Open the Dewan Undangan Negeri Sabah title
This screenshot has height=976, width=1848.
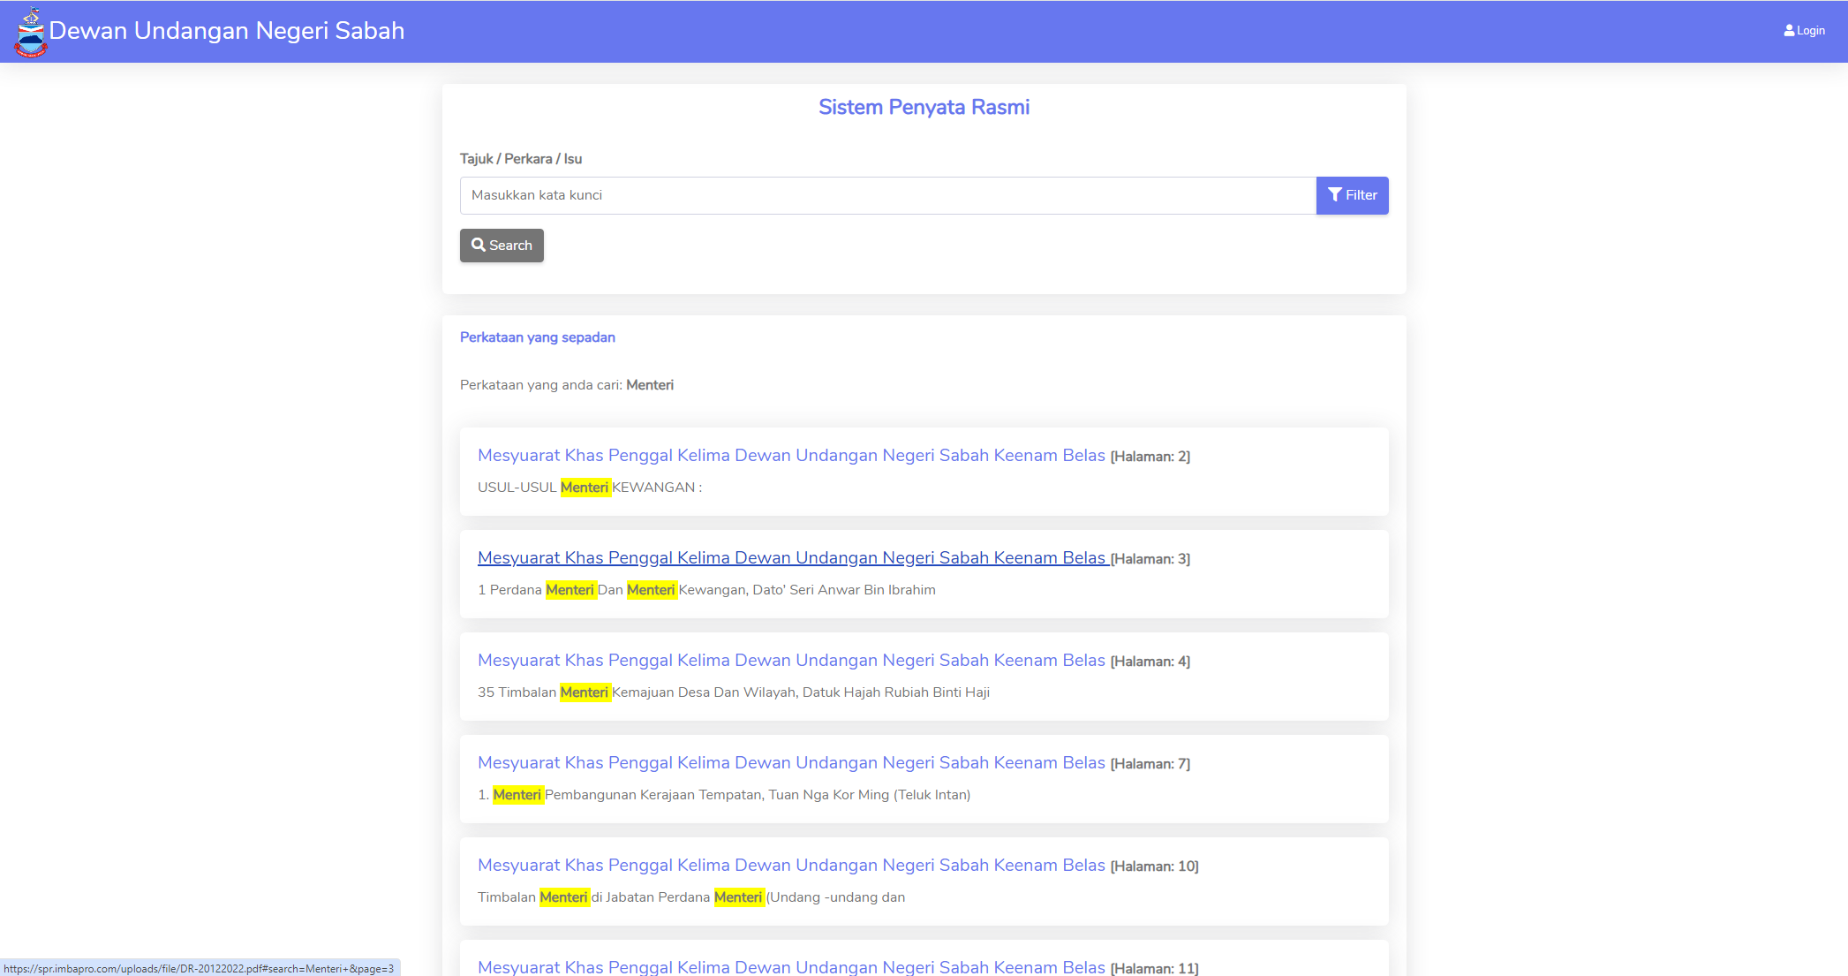[226, 31]
